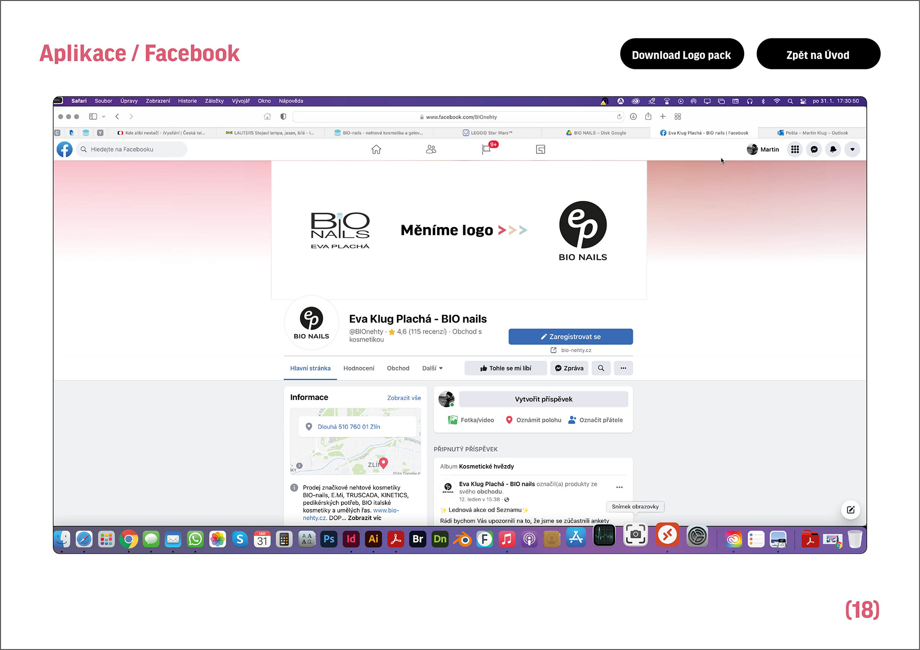Switch to BIO NAILS – Disk Google tab
Screen dimensions: 920x650
click(x=596, y=133)
